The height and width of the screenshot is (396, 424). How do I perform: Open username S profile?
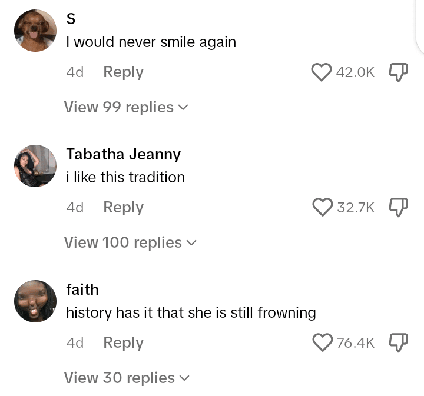[71, 19]
